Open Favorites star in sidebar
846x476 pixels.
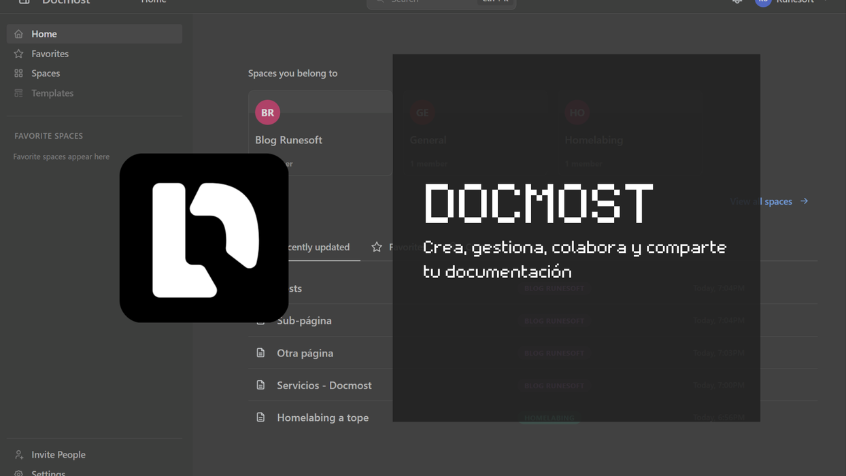(19, 54)
